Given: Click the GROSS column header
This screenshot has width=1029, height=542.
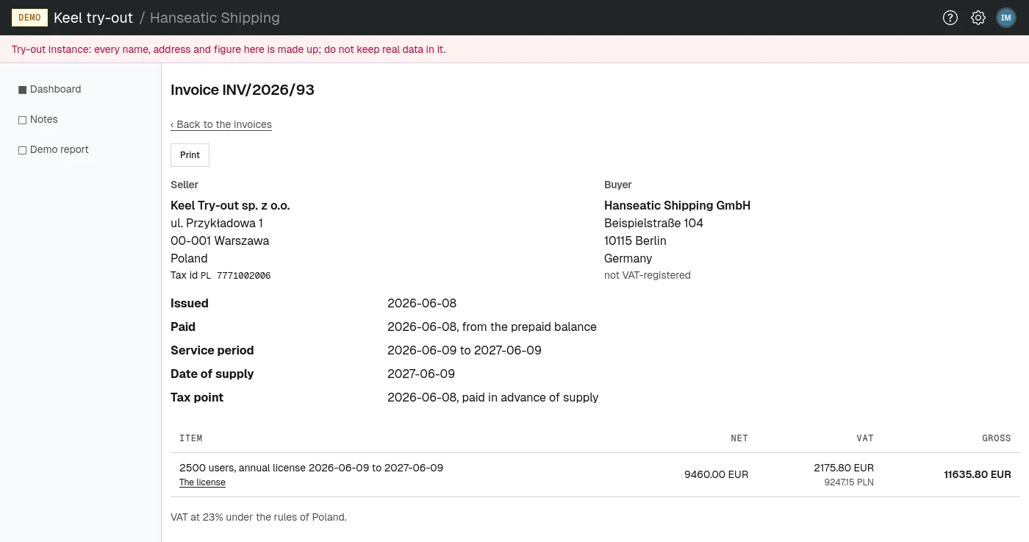Looking at the screenshot, I should [x=997, y=438].
